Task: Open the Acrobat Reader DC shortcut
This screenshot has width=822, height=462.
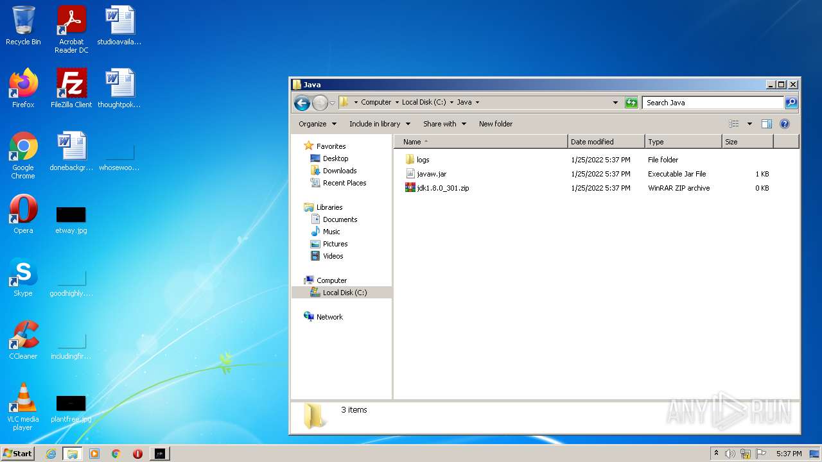Action: tap(71, 29)
